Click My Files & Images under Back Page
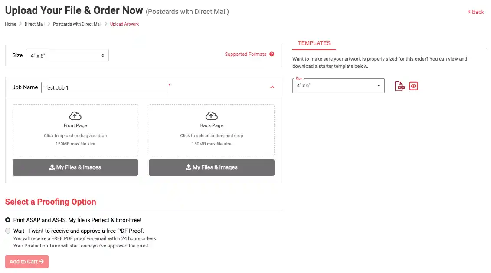This screenshot has width=491, height=273. click(x=212, y=167)
